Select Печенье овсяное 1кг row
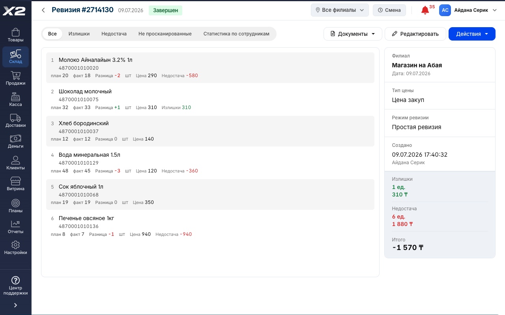Screen dimensions: 505x315 [x=210, y=226]
